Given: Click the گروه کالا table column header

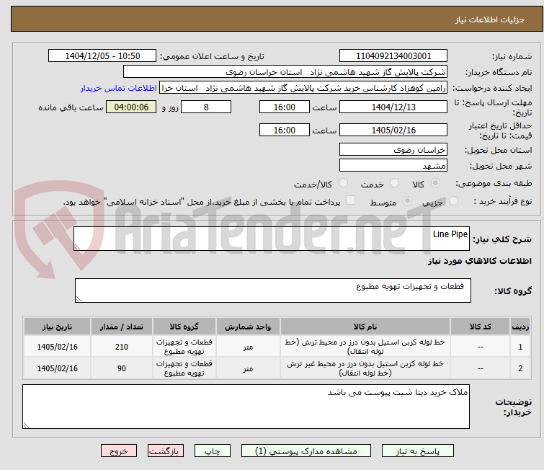Looking at the screenshot, I should coord(184,327).
